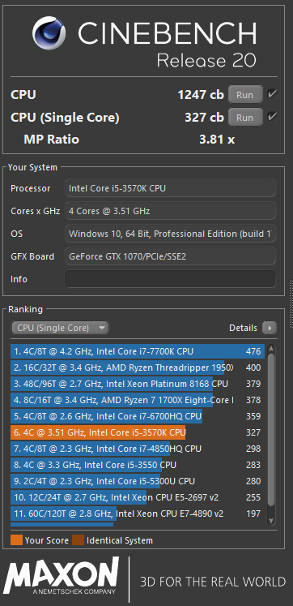Click the Processor field showing i5-3570K
This screenshot has height=606, width=293.
pos(171,188)
